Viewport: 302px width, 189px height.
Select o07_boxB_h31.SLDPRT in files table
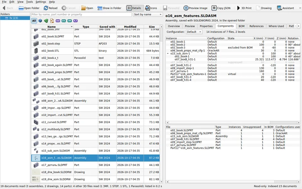(233, 139)
